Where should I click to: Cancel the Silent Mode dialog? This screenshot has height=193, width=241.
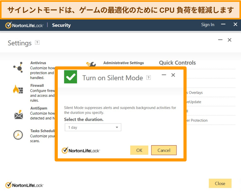[x=164, y=150]
